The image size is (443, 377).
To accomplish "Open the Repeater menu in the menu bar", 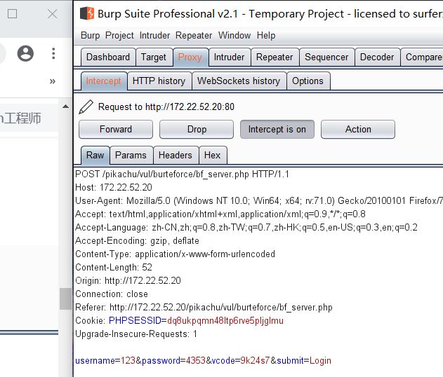I will click(x=194, y=36).
